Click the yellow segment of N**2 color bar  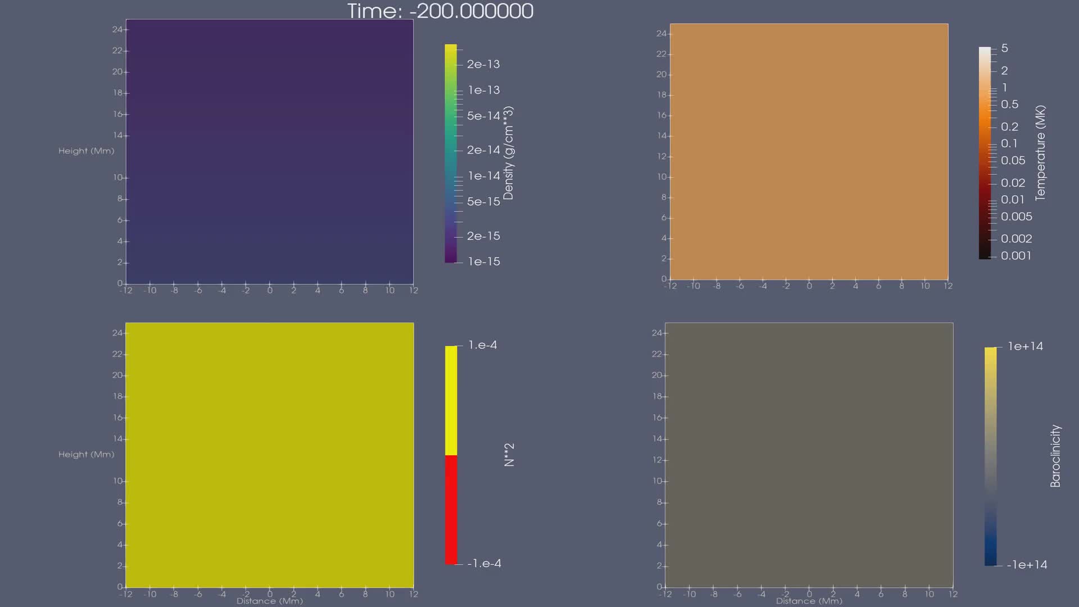click(451, 400)
